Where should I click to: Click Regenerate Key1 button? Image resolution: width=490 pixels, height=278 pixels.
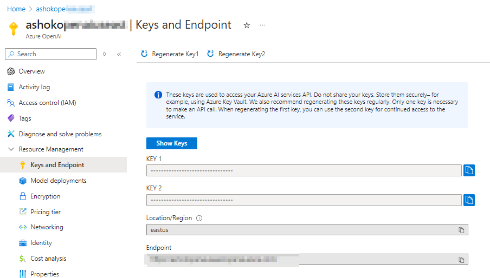click(x=170, y=54)
